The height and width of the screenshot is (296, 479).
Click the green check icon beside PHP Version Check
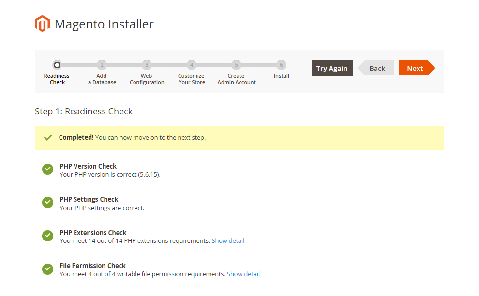[47, 169]
